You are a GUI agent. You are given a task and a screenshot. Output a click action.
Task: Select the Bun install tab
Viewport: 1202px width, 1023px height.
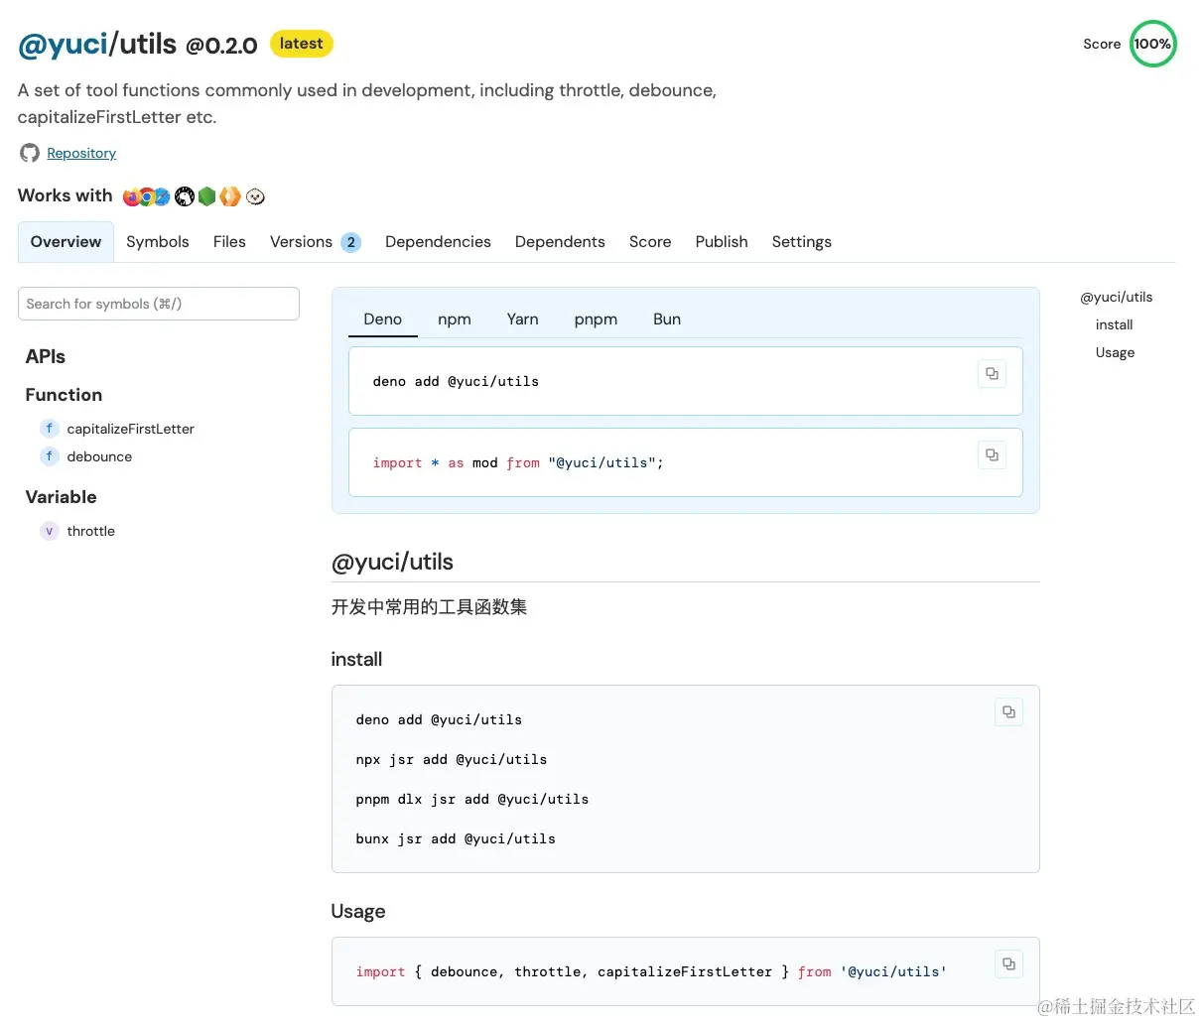pos(667,320)
